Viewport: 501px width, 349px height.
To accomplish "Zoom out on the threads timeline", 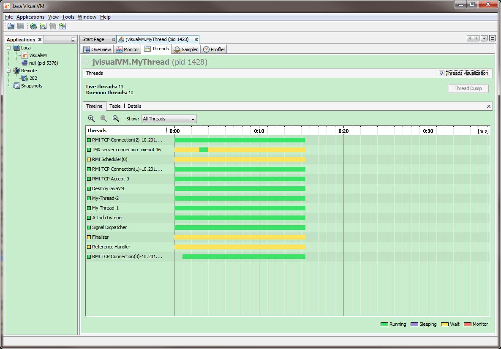I will tap(103, 119).
